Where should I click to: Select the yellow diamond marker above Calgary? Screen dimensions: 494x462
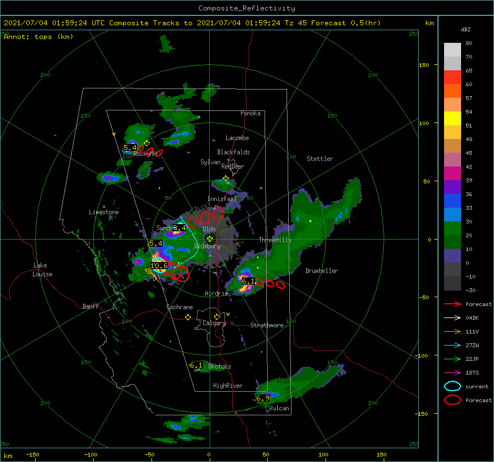(217, 316)
